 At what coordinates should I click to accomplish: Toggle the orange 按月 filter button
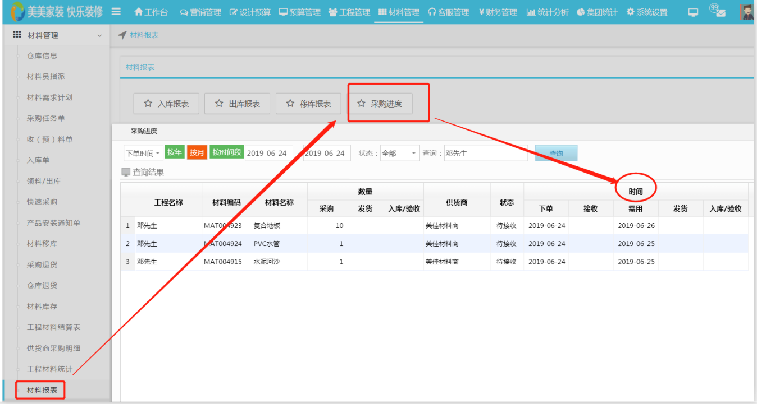pos(197,153)
